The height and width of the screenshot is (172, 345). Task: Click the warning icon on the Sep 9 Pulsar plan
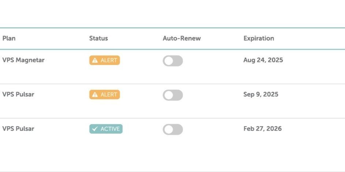[x=95, y=95]
